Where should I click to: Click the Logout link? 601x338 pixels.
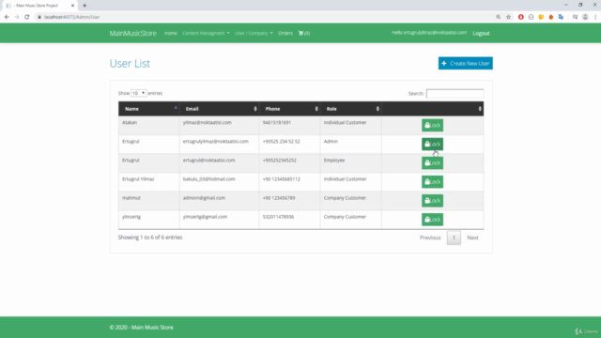click(481, 34)
